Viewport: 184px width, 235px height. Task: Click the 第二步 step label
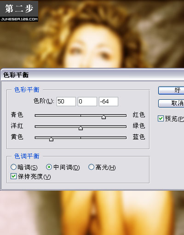coord(19,9)
